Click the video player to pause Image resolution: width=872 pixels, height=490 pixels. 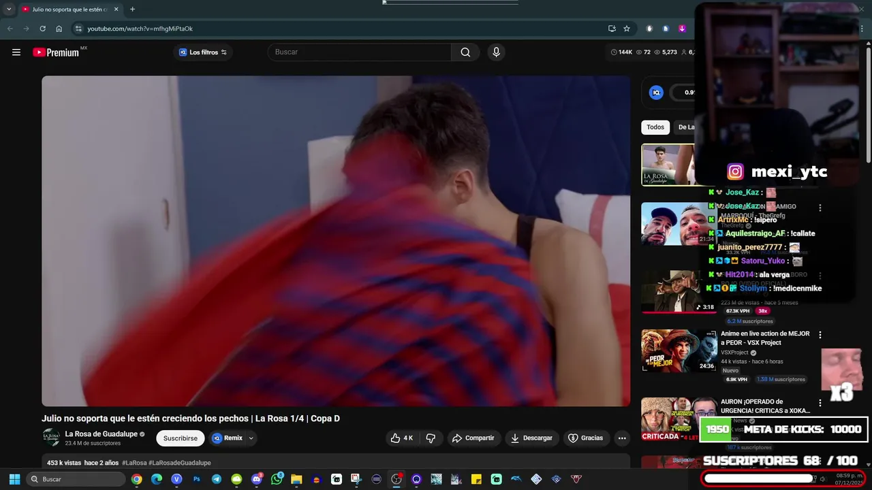(336, 241)
